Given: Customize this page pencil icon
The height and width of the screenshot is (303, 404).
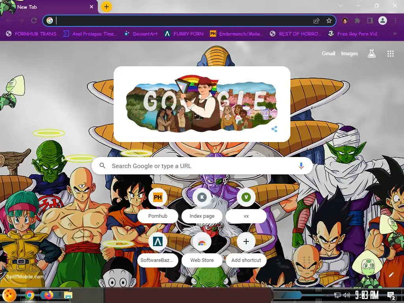Looking at the screenshot, I should click(x=391, y=275).
